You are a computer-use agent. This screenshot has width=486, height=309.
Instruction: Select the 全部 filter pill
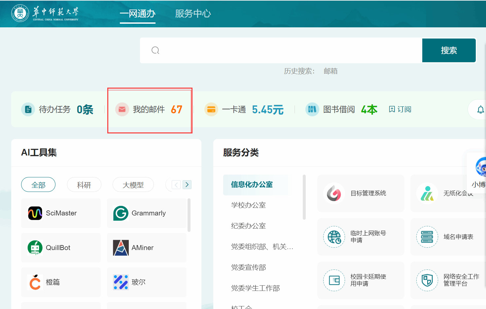click(x=38, y=185)
